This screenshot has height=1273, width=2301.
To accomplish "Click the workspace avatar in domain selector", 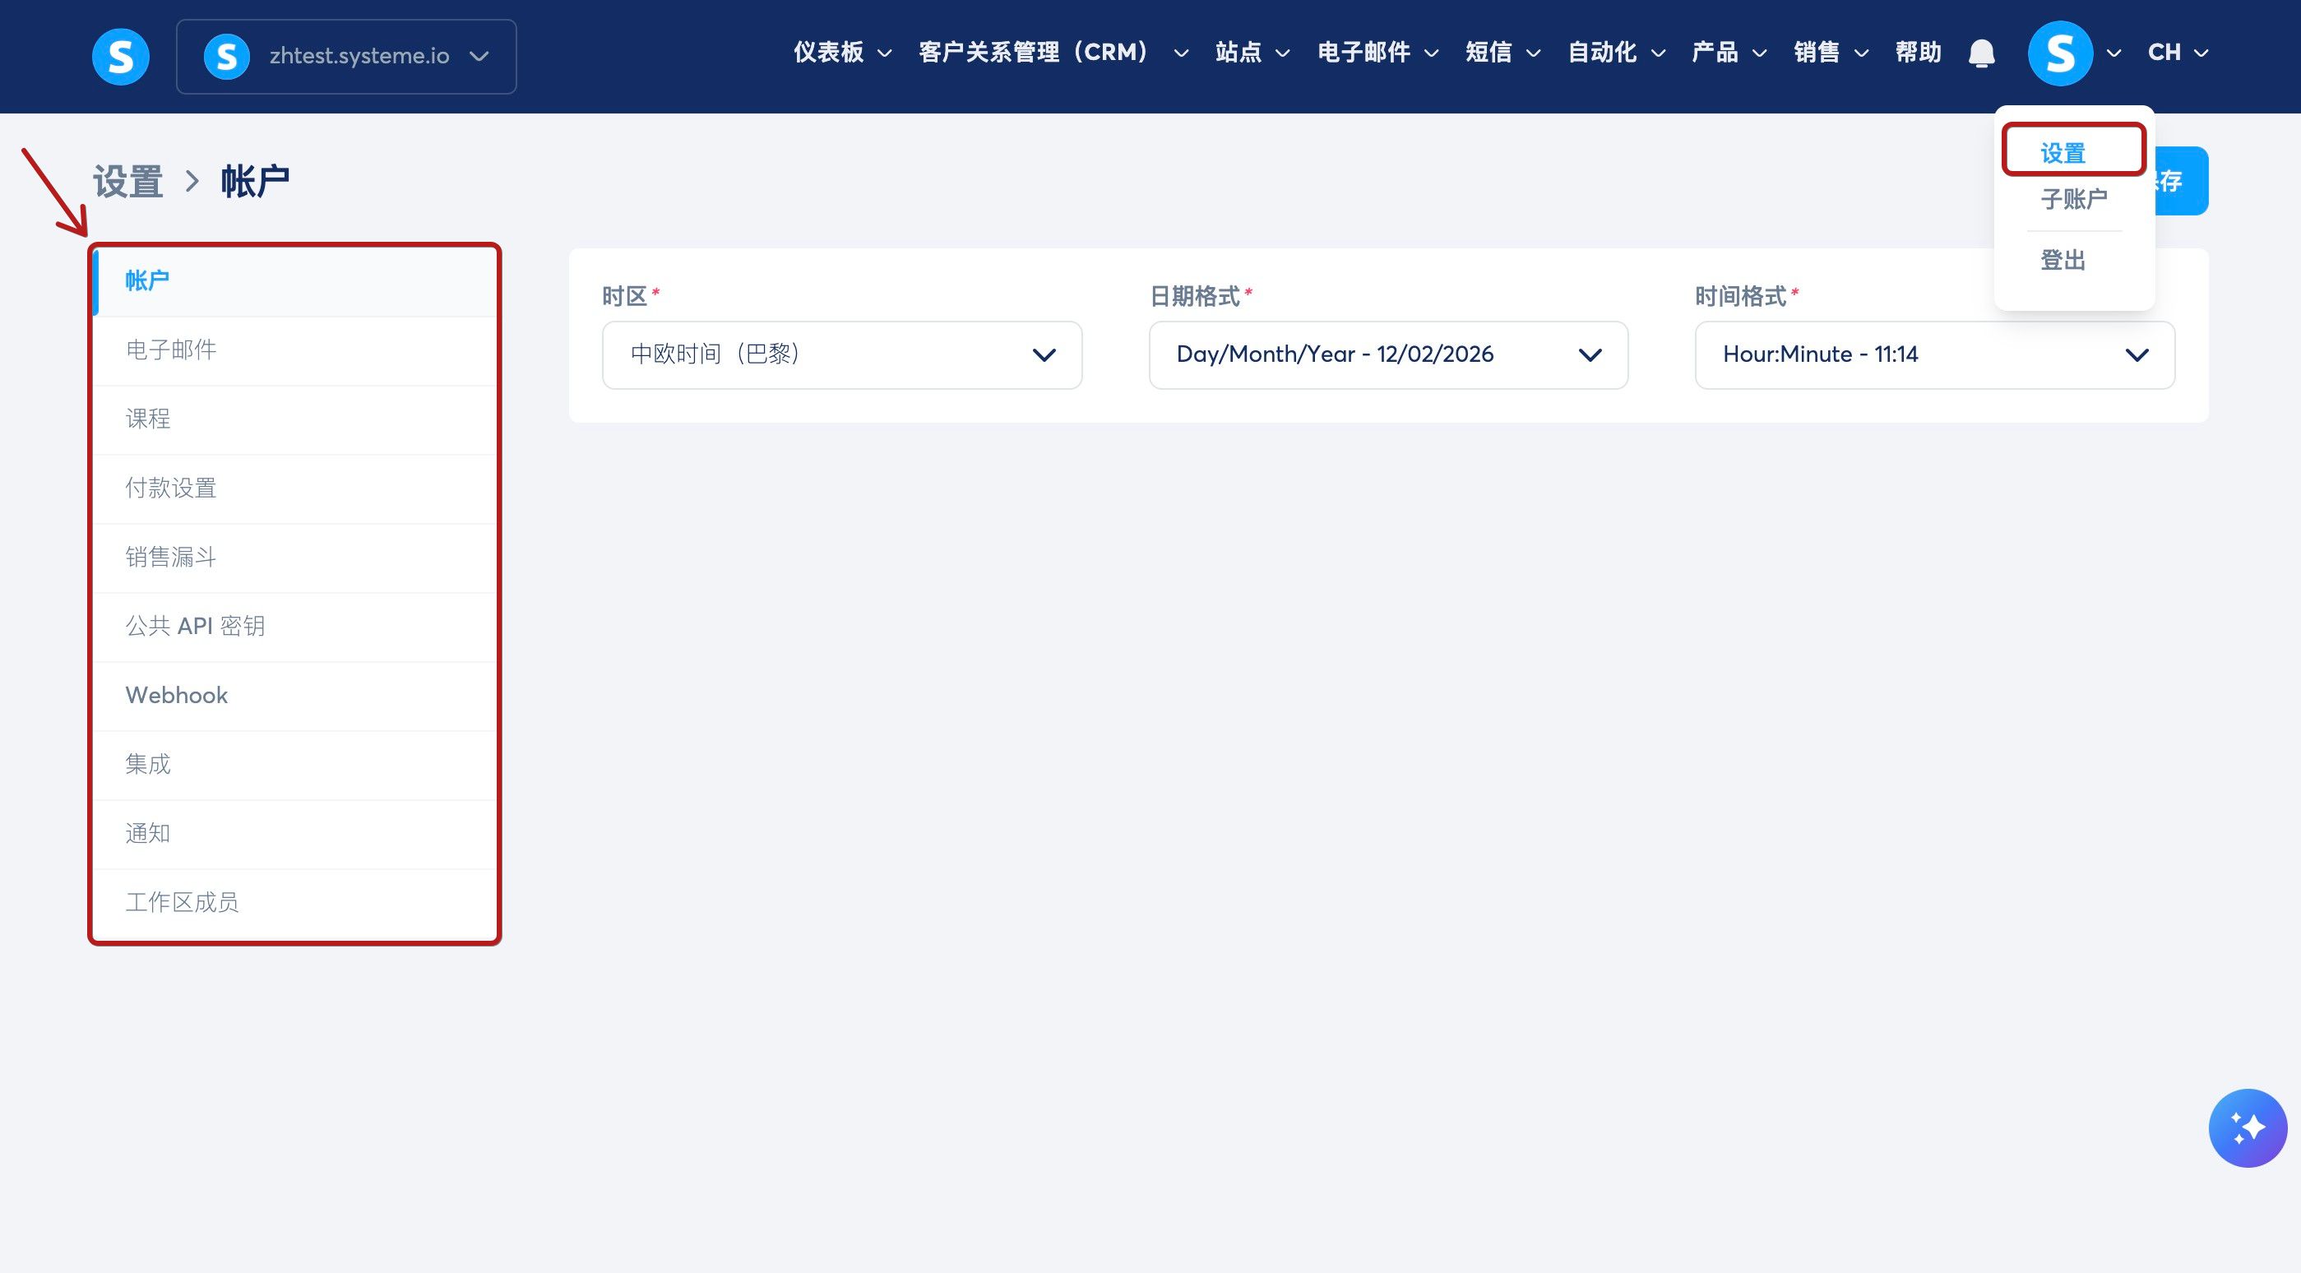I will tap(226, 56).
